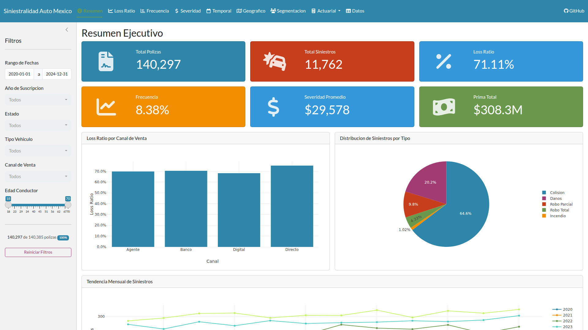Click the car crash icon on Total Siniestros card

[274, 61]
